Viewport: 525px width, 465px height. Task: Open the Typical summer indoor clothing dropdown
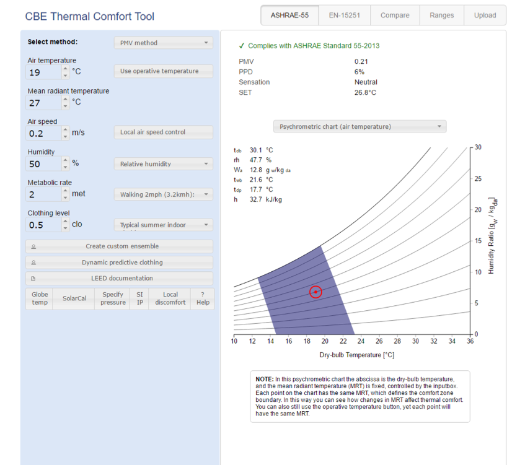(x=163, y=224)
